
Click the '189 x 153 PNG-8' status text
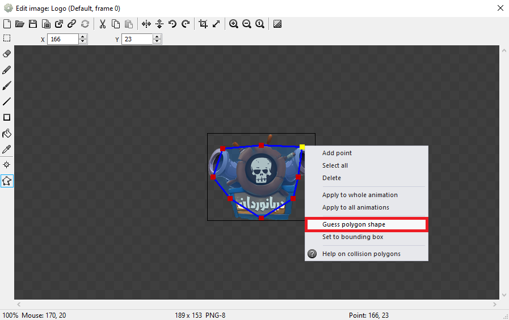(200, 315)
